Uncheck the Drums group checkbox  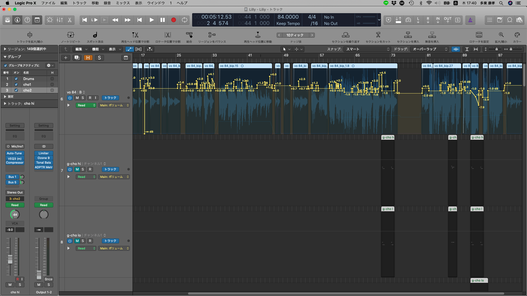pos(16,79)
